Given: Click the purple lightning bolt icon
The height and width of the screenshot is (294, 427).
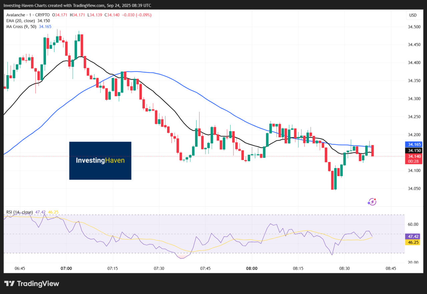Looking at the screenshot, I should pyautogui.click(x=372, y=201).
